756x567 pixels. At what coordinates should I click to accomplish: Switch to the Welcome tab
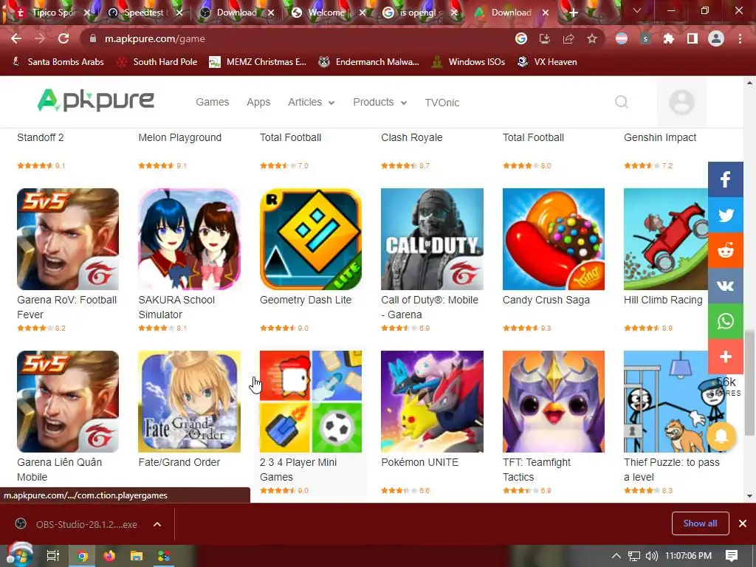[x=326, y=13]
